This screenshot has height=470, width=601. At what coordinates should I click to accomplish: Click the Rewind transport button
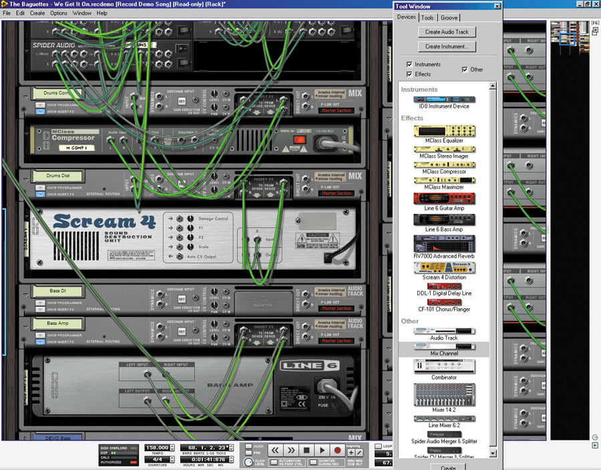point(275,451)
